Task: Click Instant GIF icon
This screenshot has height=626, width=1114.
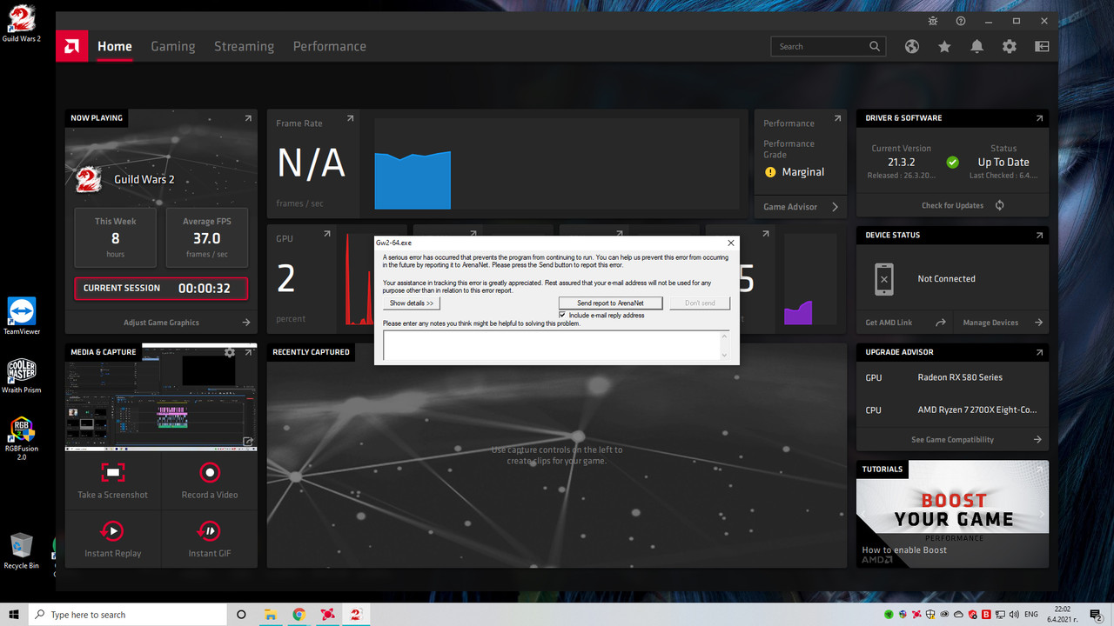Action: point(209,530)
